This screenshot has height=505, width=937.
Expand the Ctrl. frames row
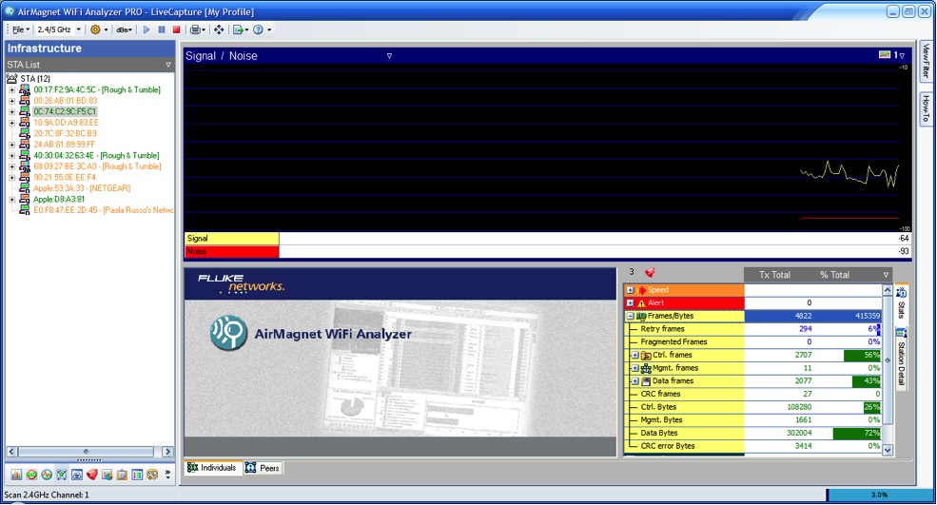click(x=635, y=355)
